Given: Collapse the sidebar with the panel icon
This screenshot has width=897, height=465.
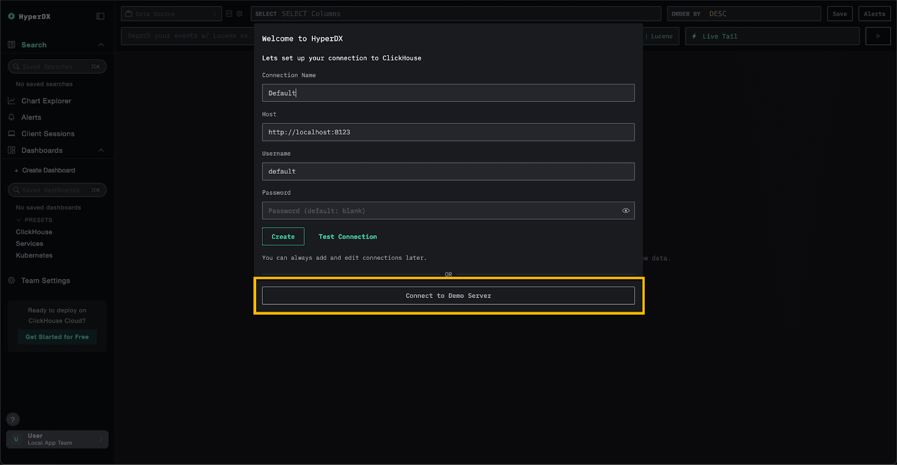Looking at the screenshot, I should pyautogui.click(x=100, y=16).
